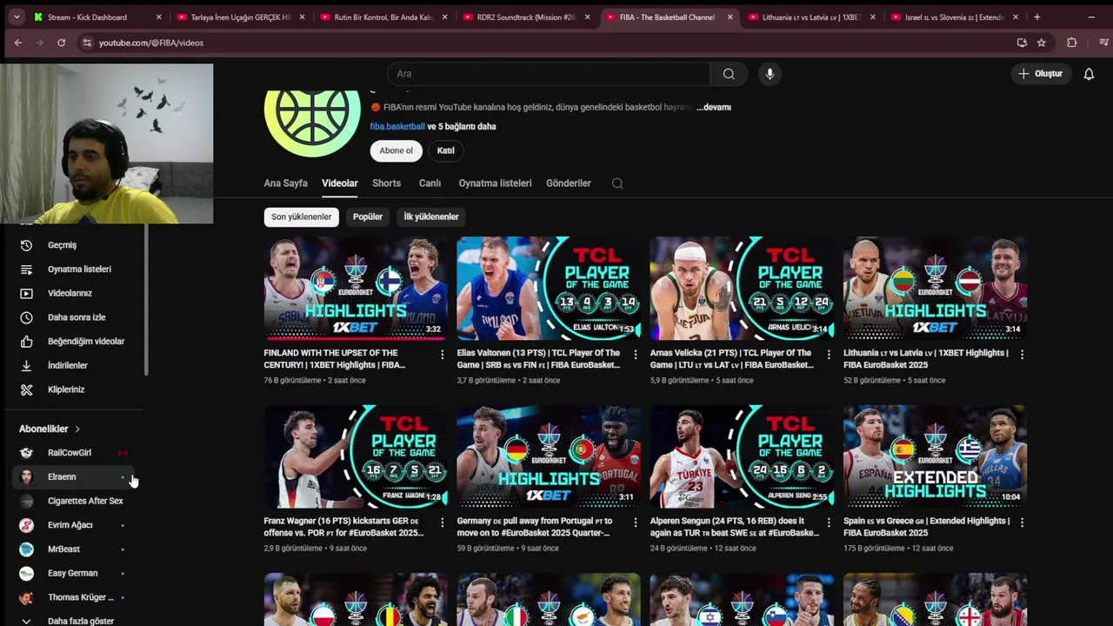
Task: Expand channel description with ...devamı
Action: (x=713, y=107)
